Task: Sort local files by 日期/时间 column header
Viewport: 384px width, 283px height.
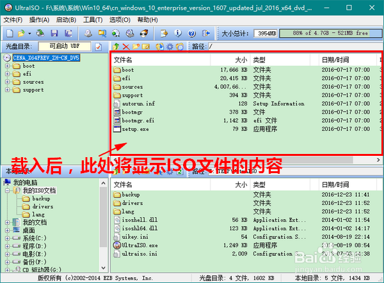Action: (x=348, y=185)
